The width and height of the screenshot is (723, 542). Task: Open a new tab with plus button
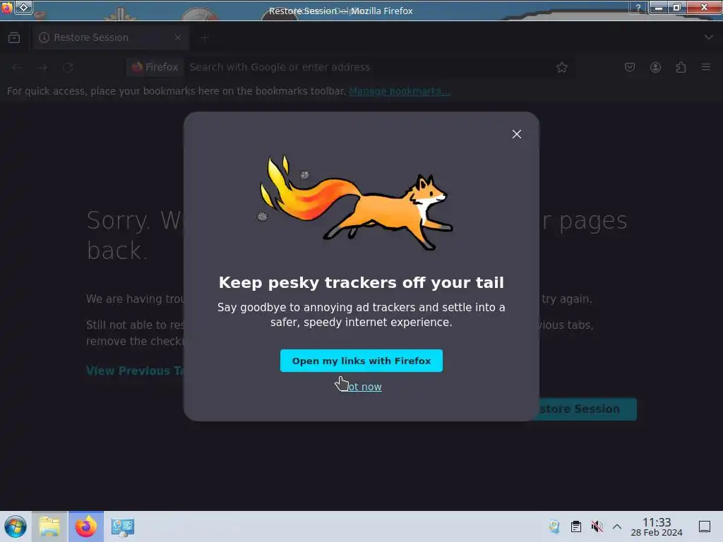coord(204,38)
